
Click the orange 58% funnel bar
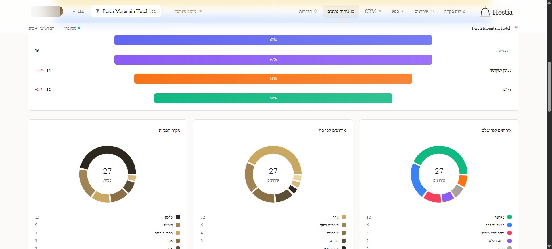pos(273,79)
